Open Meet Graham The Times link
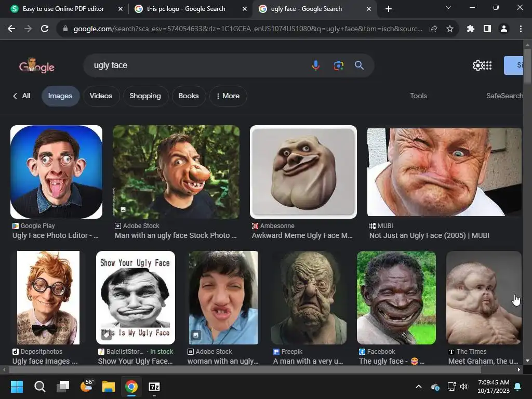Screen dimensions: 532x399 click(x=483, y=361)
